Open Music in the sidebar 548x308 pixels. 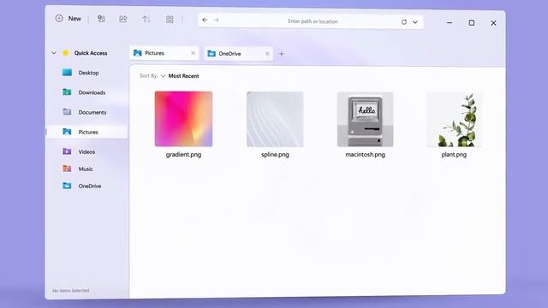[86, 169]
